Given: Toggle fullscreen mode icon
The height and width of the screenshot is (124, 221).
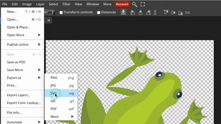Looking at the screenshot, I should coord(143,4).
